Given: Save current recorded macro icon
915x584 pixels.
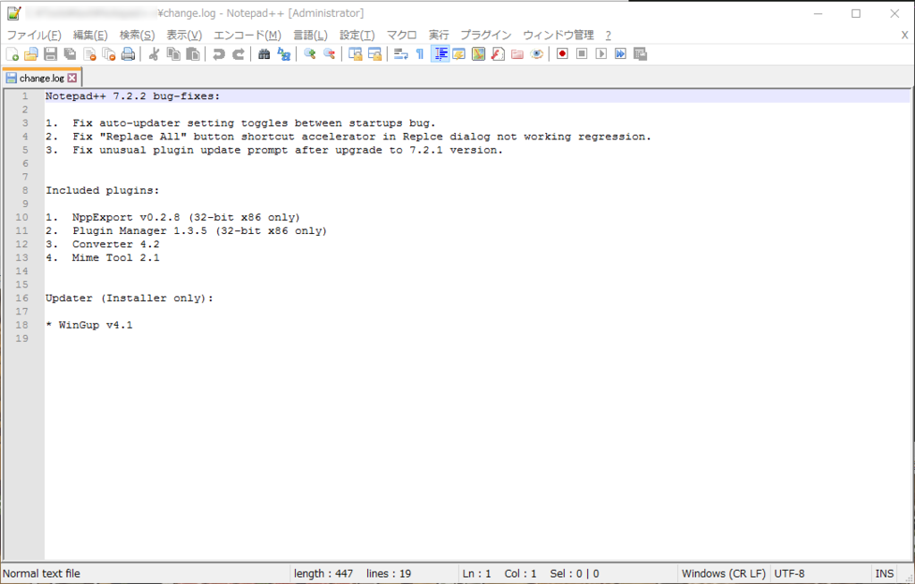Looking at the screenshot, I should coord(640,54).
